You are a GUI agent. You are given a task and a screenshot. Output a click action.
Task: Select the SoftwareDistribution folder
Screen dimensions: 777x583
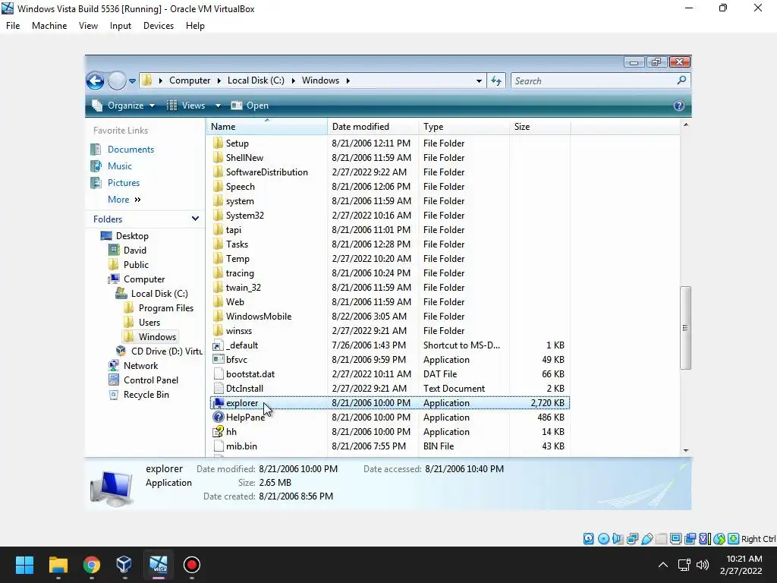[x=266, y=172]
